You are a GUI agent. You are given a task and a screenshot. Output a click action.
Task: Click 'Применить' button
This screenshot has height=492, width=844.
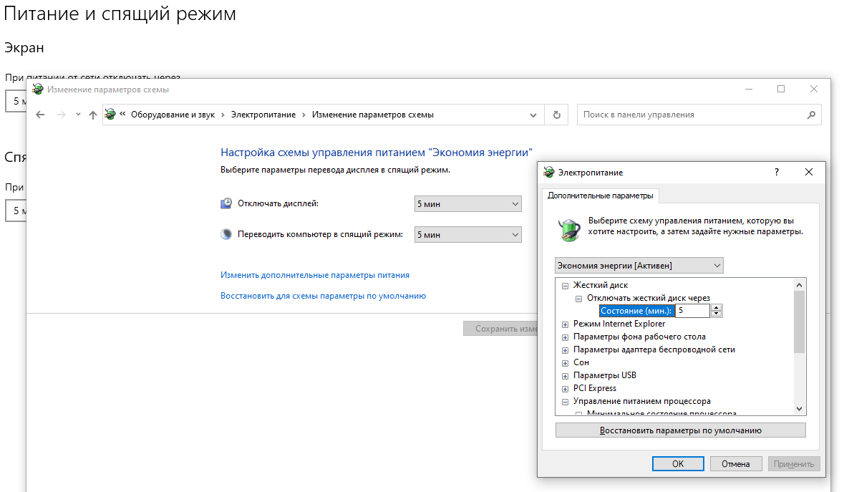(794, 464)
